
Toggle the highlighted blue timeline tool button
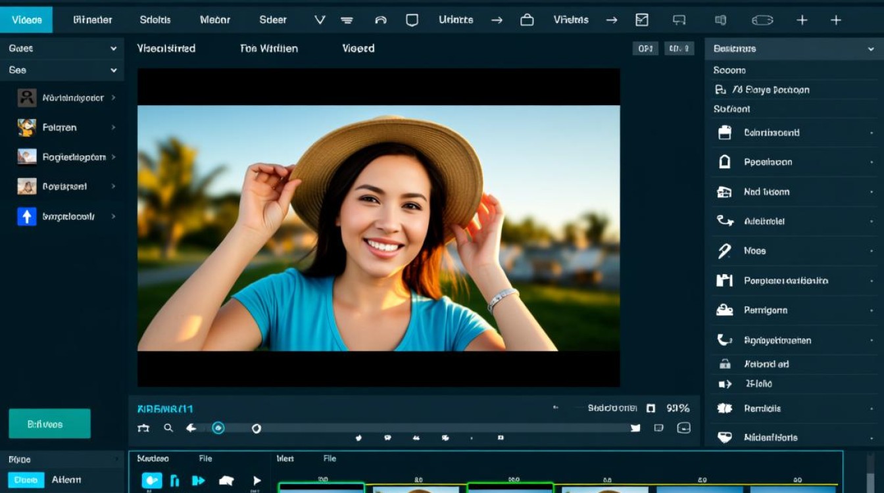(152, 481)
